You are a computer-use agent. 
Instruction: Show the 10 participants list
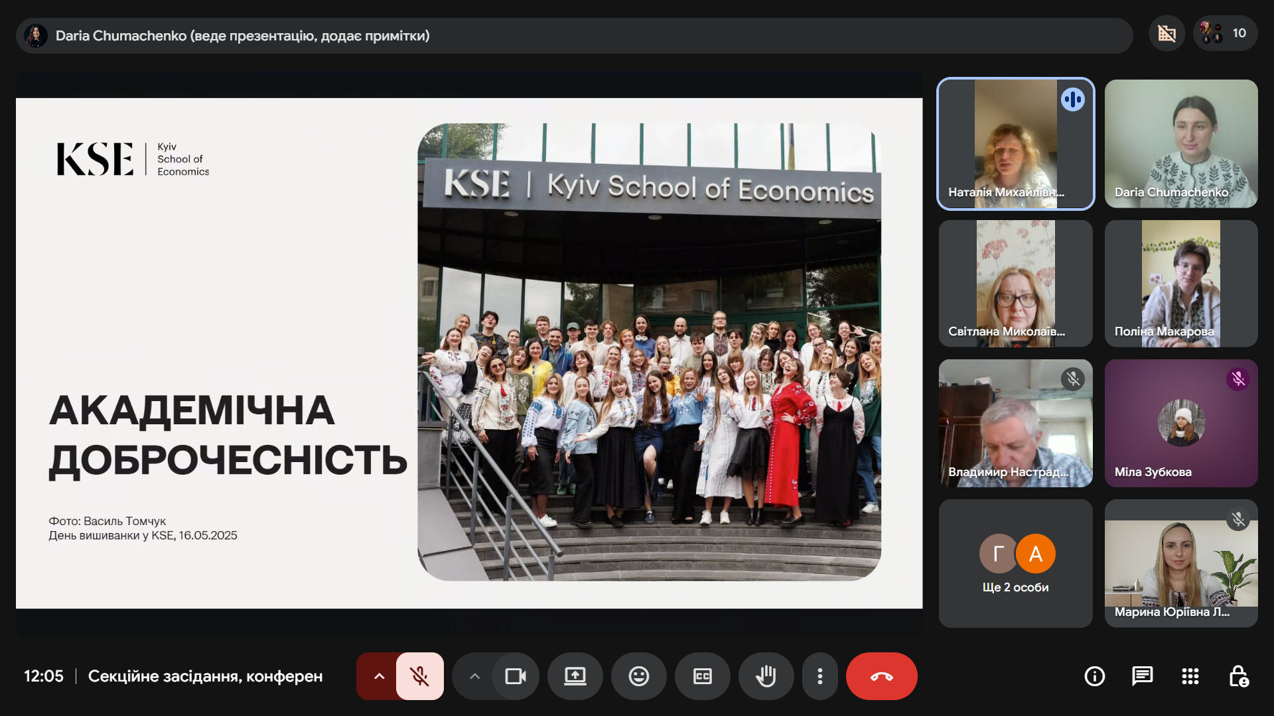1225,33
